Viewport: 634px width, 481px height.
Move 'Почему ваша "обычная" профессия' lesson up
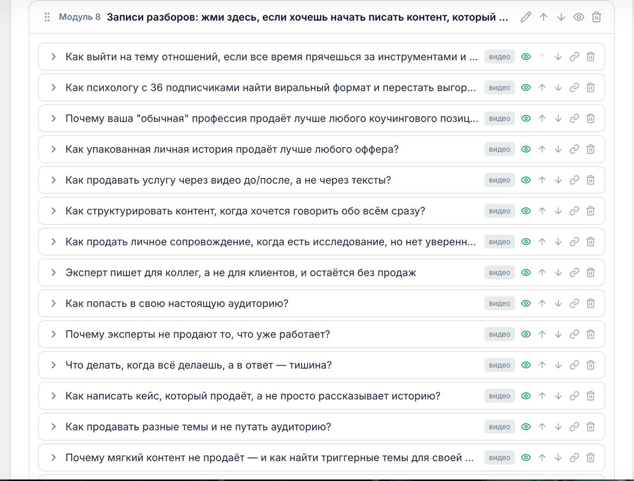coord(542,118)
